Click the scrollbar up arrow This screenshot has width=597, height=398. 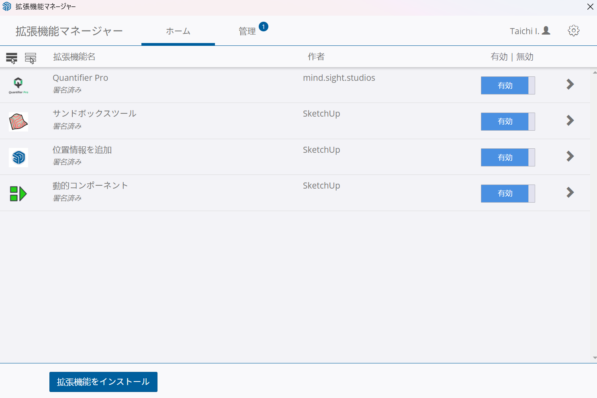tap(595, 73)
